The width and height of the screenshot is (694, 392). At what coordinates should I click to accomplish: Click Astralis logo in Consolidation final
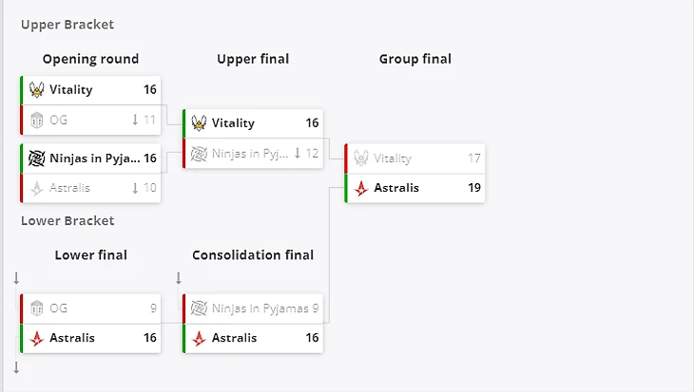click(199, 338)
